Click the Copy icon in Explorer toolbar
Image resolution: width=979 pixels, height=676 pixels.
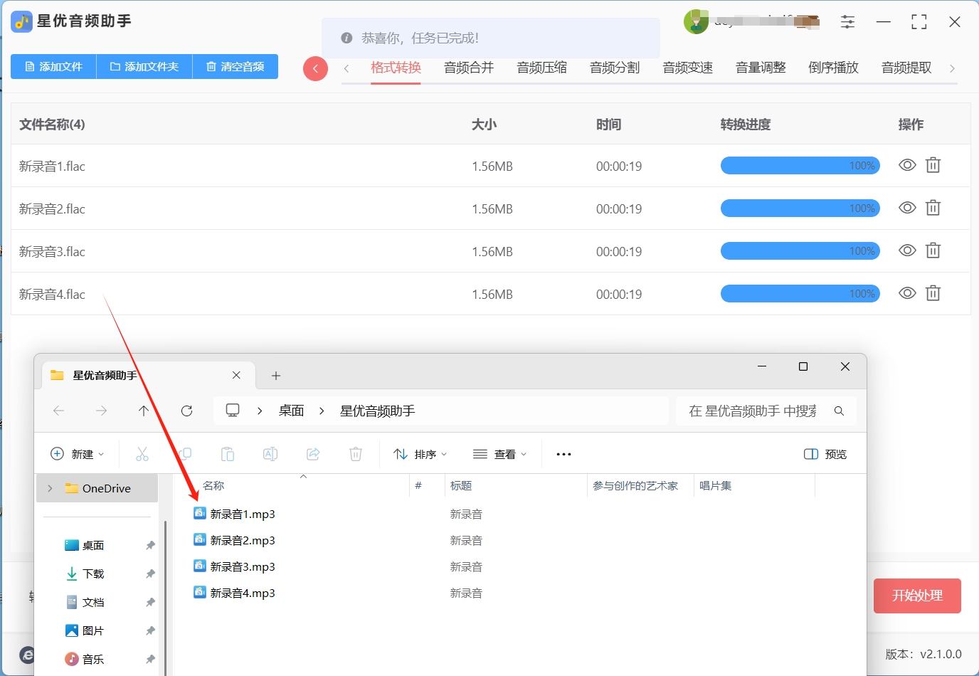tap(185, 454)
